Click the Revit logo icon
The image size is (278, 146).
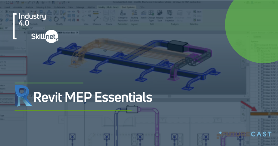click(x=24, y=96)
